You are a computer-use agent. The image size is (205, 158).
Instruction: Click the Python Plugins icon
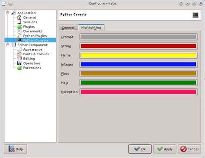click(19, 36)
